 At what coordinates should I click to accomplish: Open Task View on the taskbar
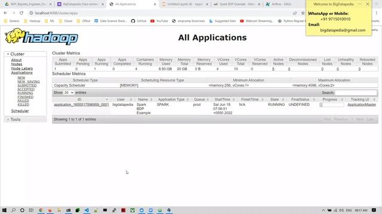[31, 210]
